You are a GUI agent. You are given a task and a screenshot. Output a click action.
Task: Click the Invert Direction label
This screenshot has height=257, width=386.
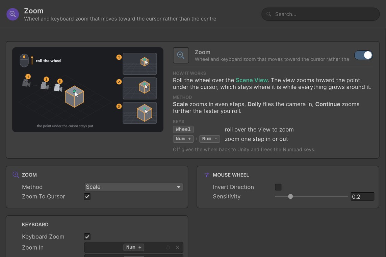tap(233, 187)
